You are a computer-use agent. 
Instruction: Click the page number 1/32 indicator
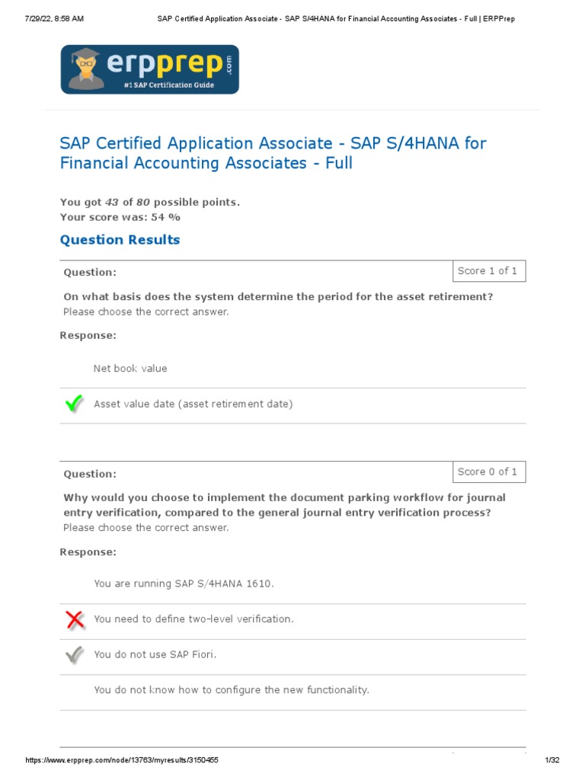tap(552, 761)
